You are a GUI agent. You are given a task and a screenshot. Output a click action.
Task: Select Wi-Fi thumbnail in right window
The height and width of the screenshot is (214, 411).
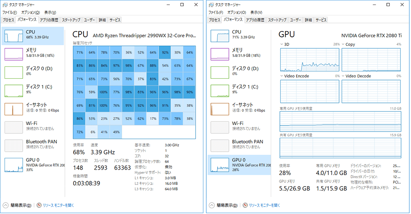point(219,127)
